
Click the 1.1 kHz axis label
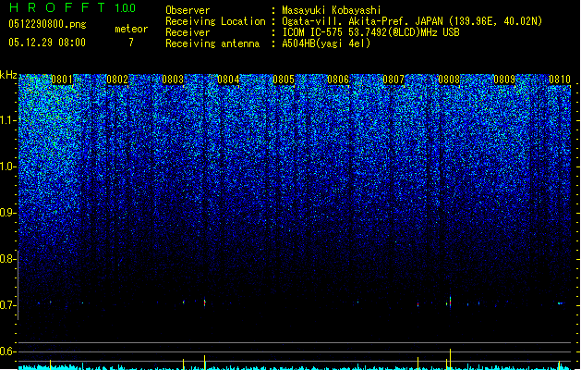click(x=8, y=120)
